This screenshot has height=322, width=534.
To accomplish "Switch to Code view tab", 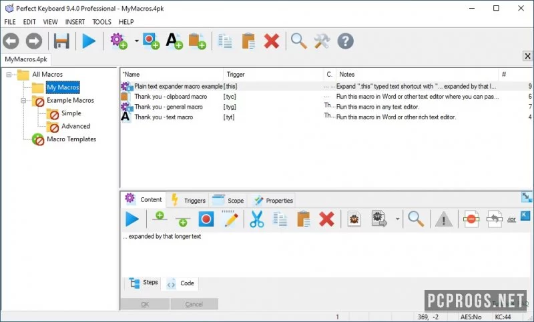I will [x=181, y=283].
